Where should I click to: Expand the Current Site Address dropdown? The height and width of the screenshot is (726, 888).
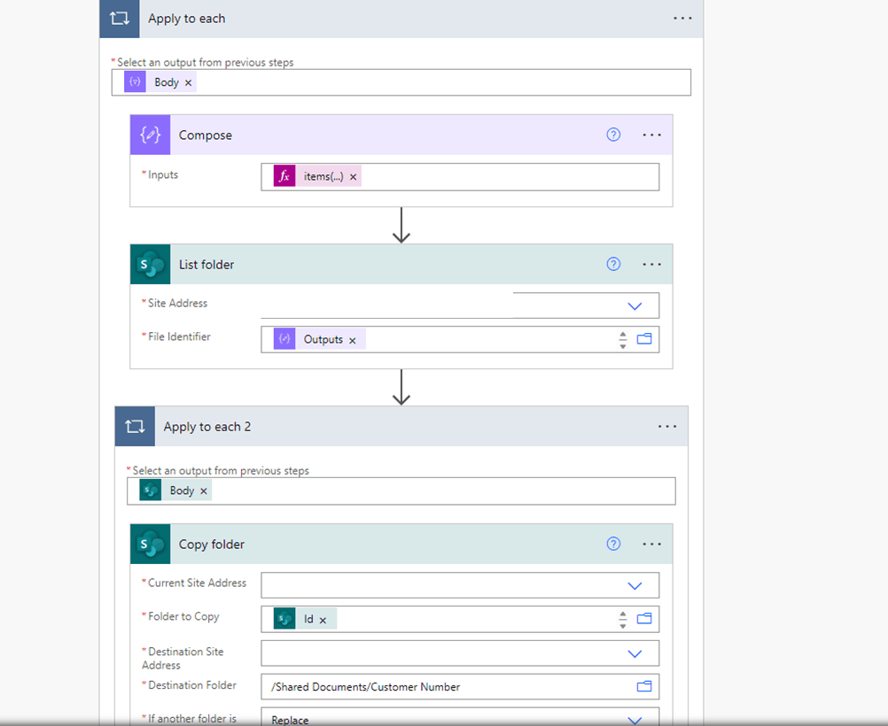tap(635, 585)
